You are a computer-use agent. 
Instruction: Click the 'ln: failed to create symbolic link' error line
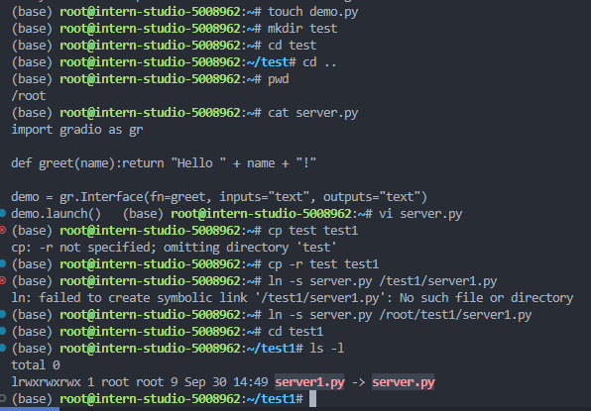click(293, 298)
